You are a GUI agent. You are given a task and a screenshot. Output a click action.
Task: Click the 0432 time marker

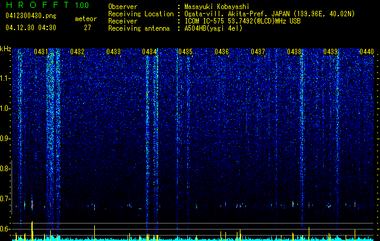click(x=77, y=52)
